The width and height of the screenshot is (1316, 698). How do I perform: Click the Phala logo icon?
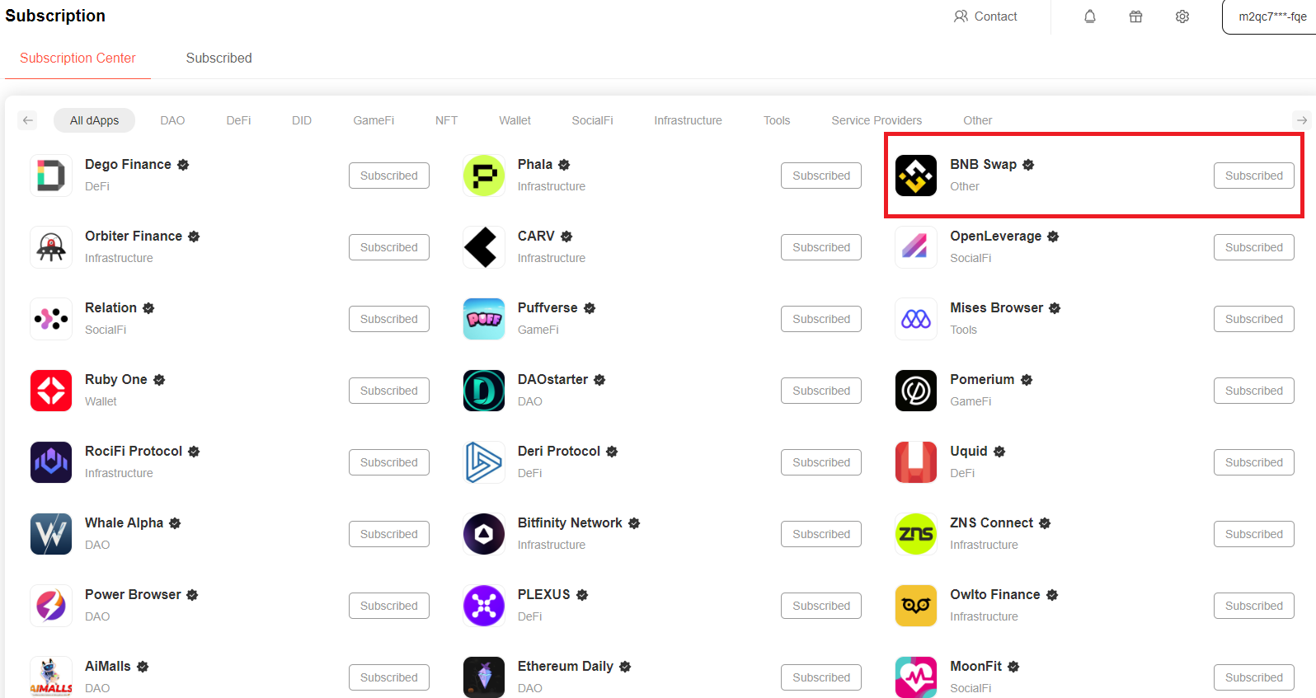[x=484, y=176]
